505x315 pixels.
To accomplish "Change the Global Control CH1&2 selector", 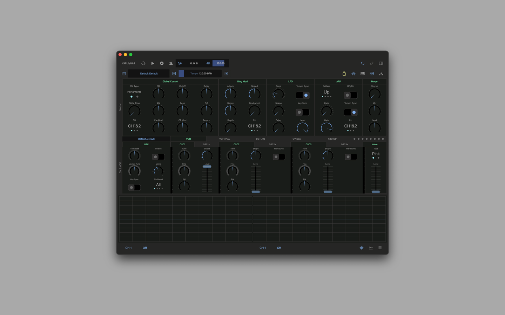I will click(x=134, y=126).
